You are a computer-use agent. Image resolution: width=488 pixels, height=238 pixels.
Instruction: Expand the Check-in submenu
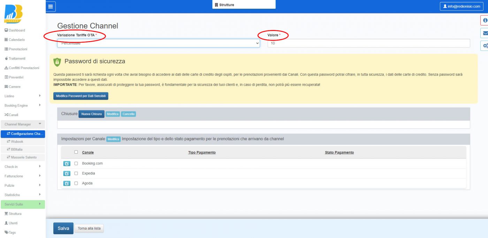pos(23,167)
